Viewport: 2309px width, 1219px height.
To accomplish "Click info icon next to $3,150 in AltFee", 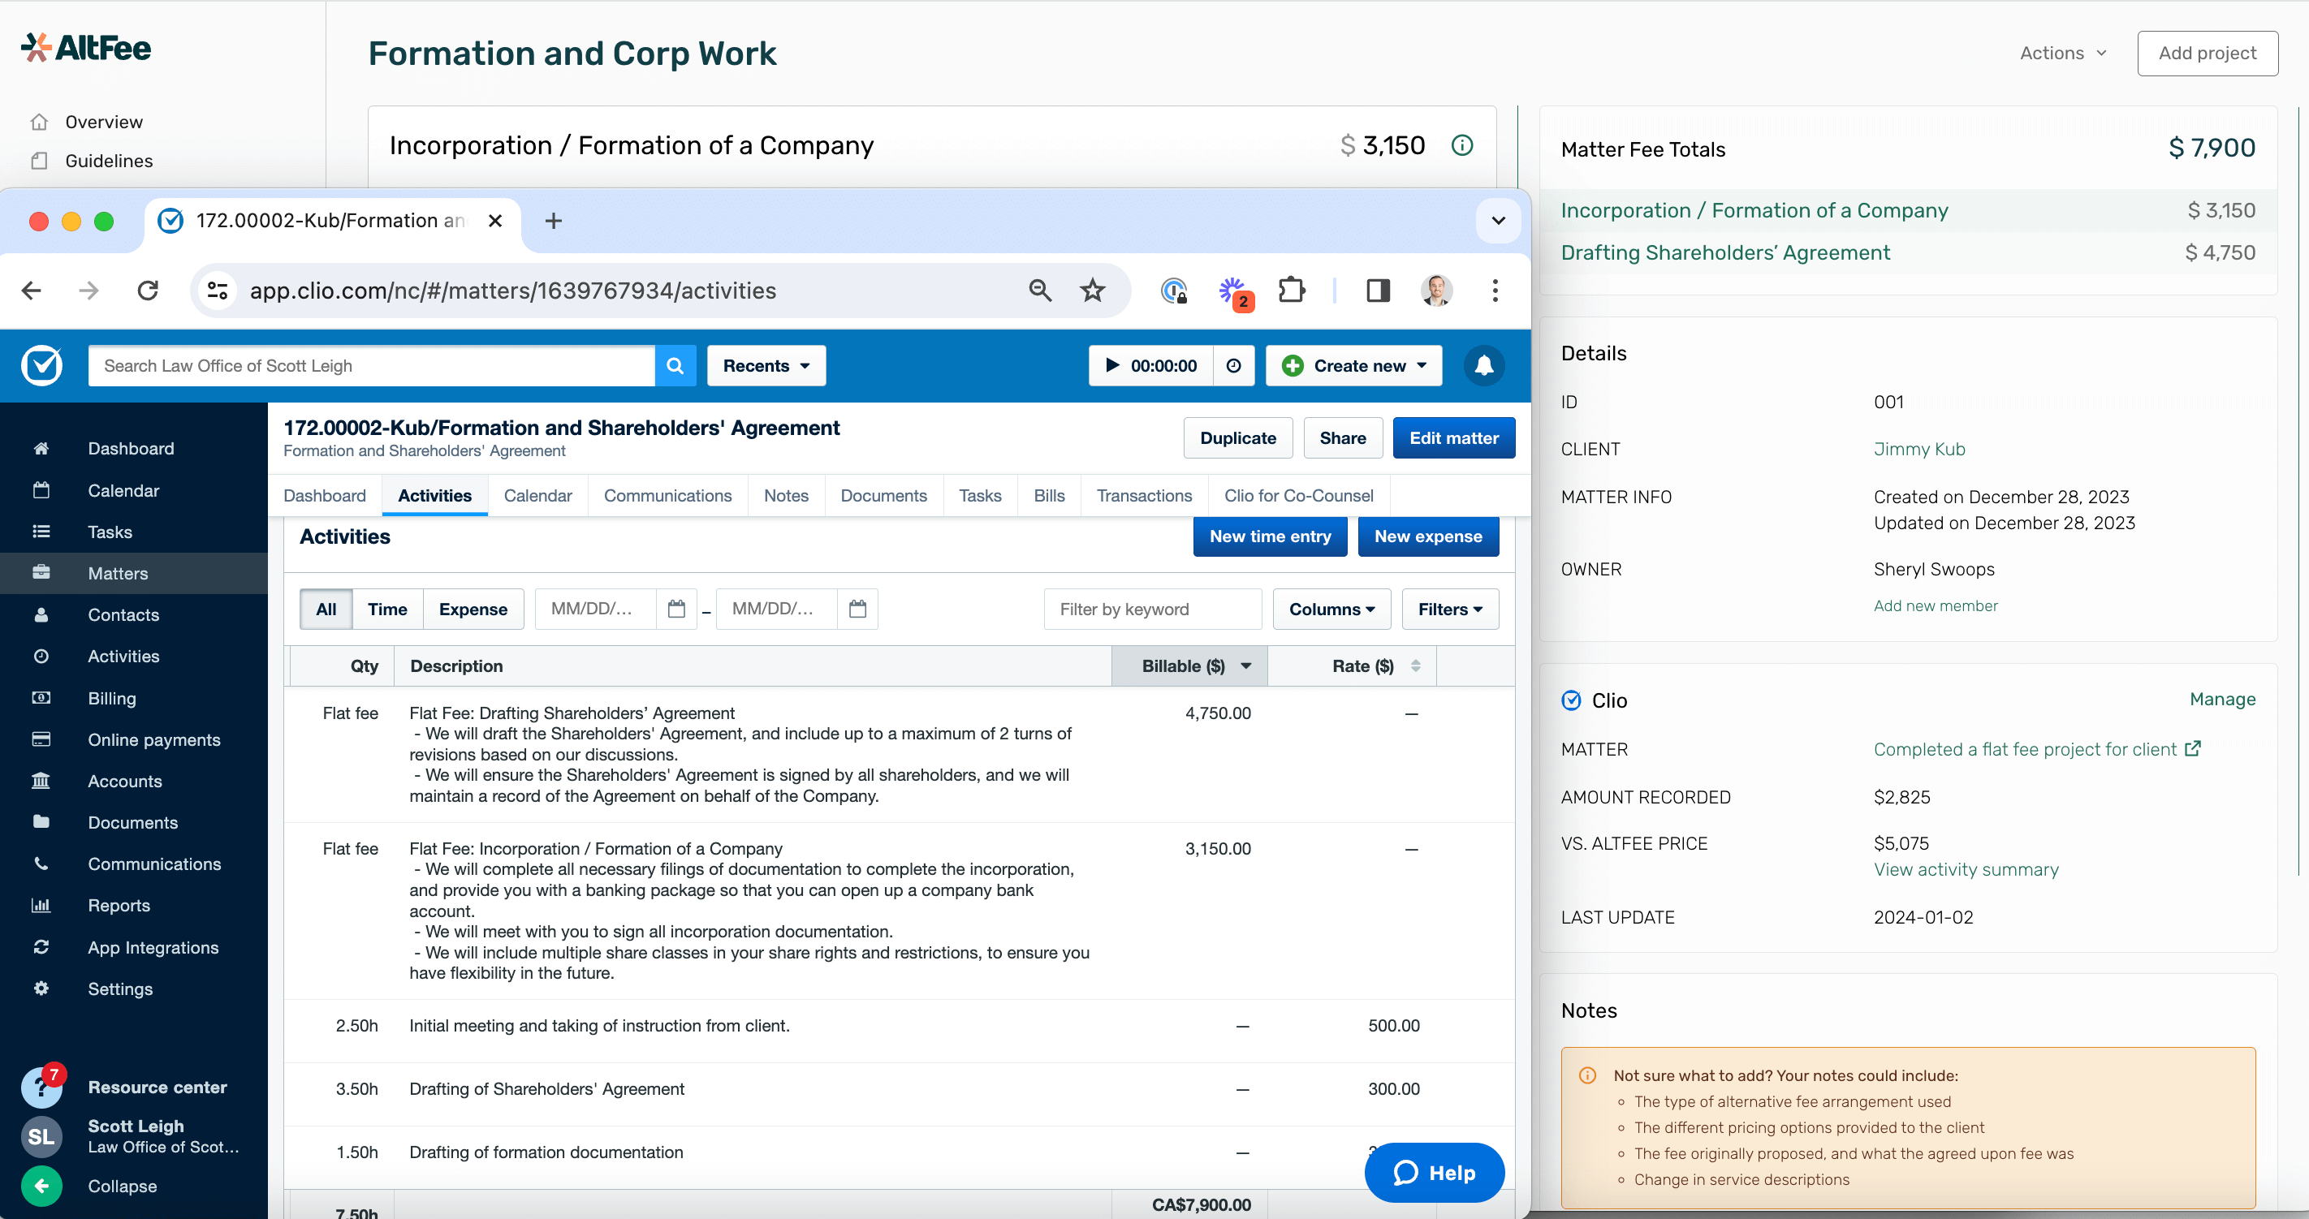I will (x=1462, y=145).
